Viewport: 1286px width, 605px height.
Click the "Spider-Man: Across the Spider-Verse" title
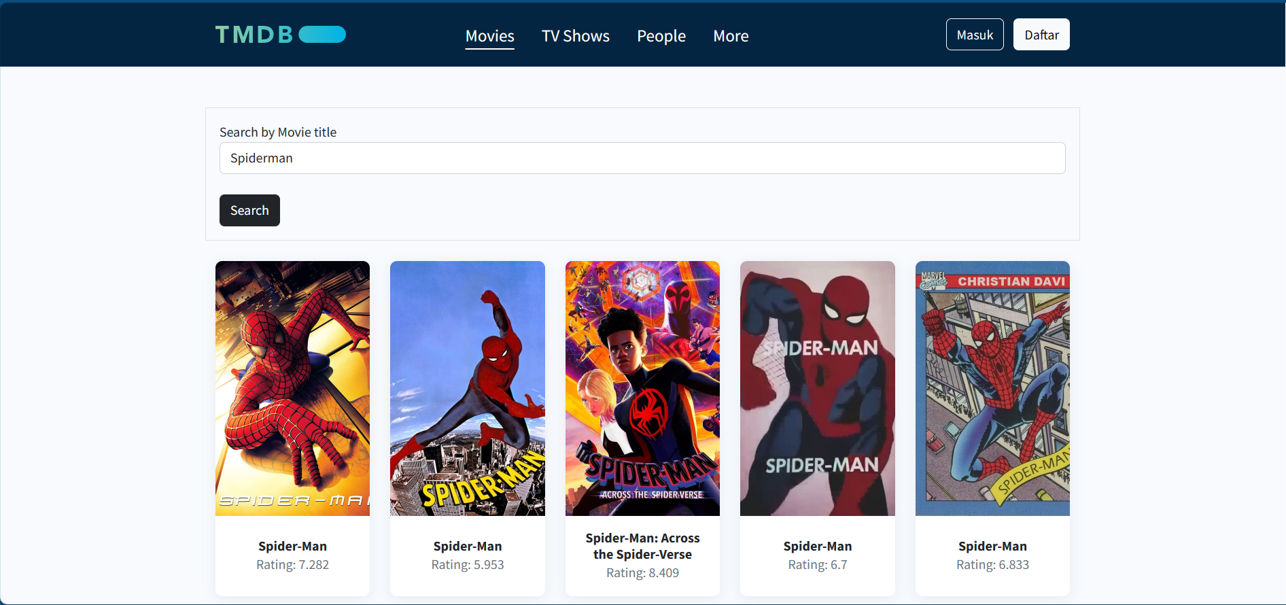(642, 547)
